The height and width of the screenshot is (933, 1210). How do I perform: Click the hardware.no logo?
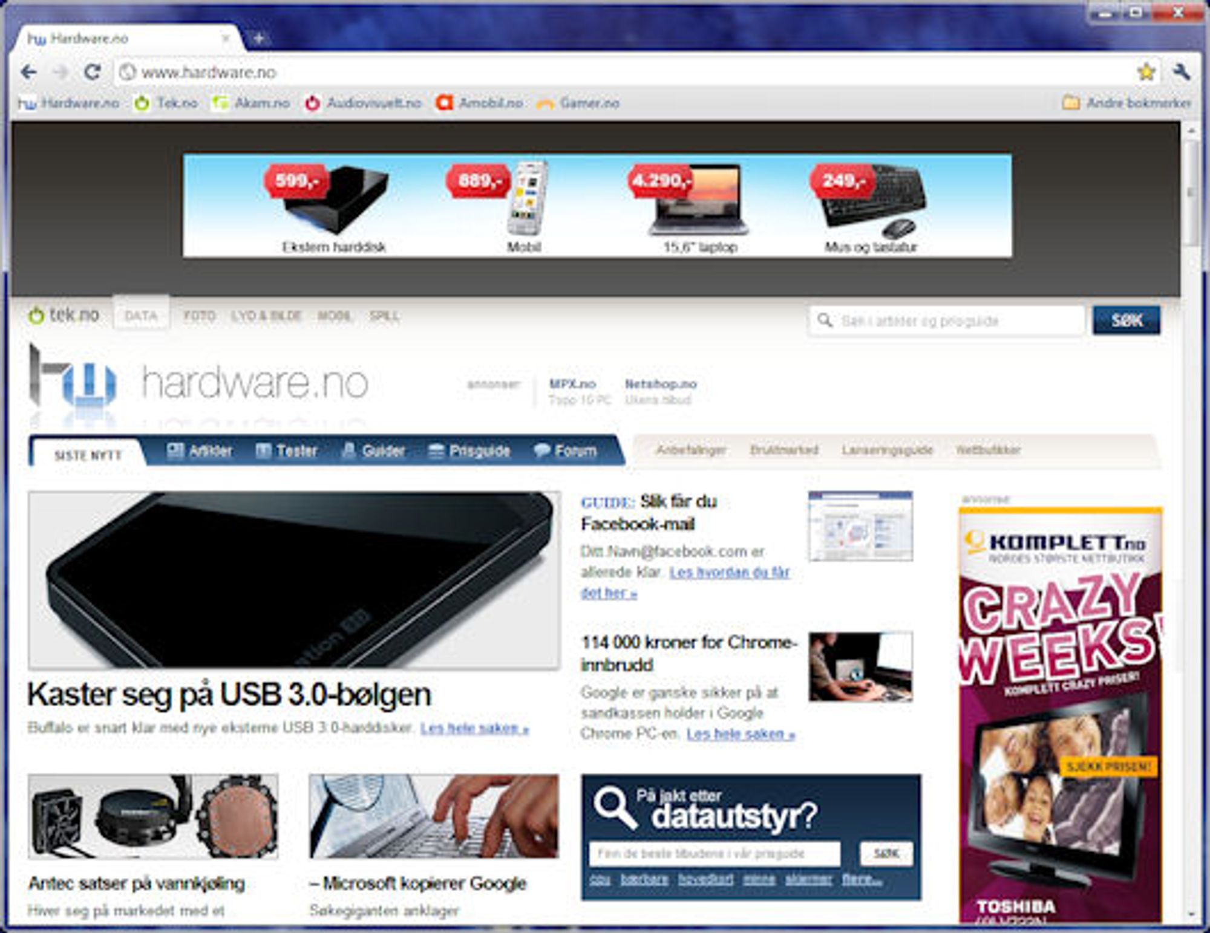pos(198,381)
